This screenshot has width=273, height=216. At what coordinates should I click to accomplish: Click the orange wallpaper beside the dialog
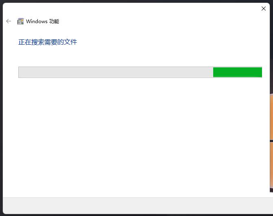point(271,117)
